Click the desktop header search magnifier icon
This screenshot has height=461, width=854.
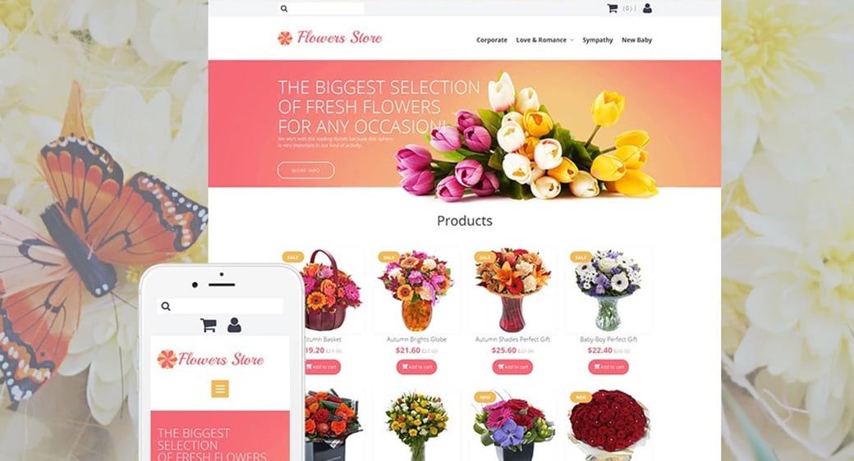(284, 9)
